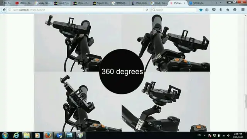The width and height of the screenshot is (247, 139).
Task: Open a new tab with the plus button
Action: point(216,3)
